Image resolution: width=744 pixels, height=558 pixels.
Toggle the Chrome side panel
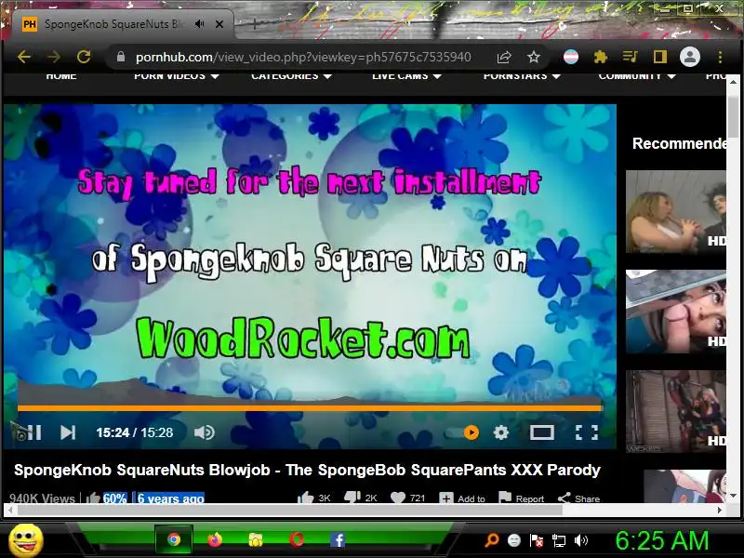pos(660,57)
